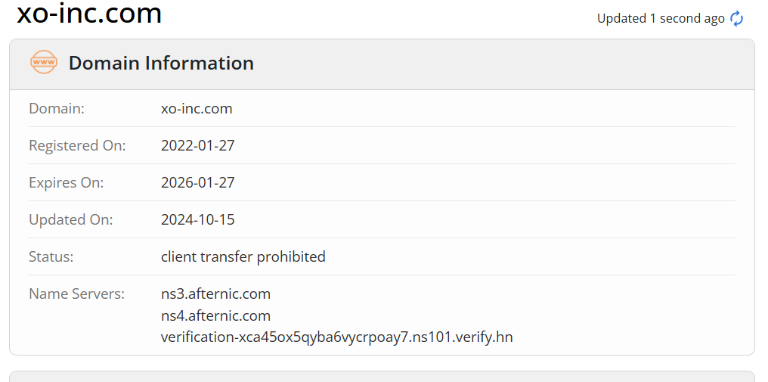Click name server ns3.afternic.com
The image size is (768, 382).
[x=215, y=293]
